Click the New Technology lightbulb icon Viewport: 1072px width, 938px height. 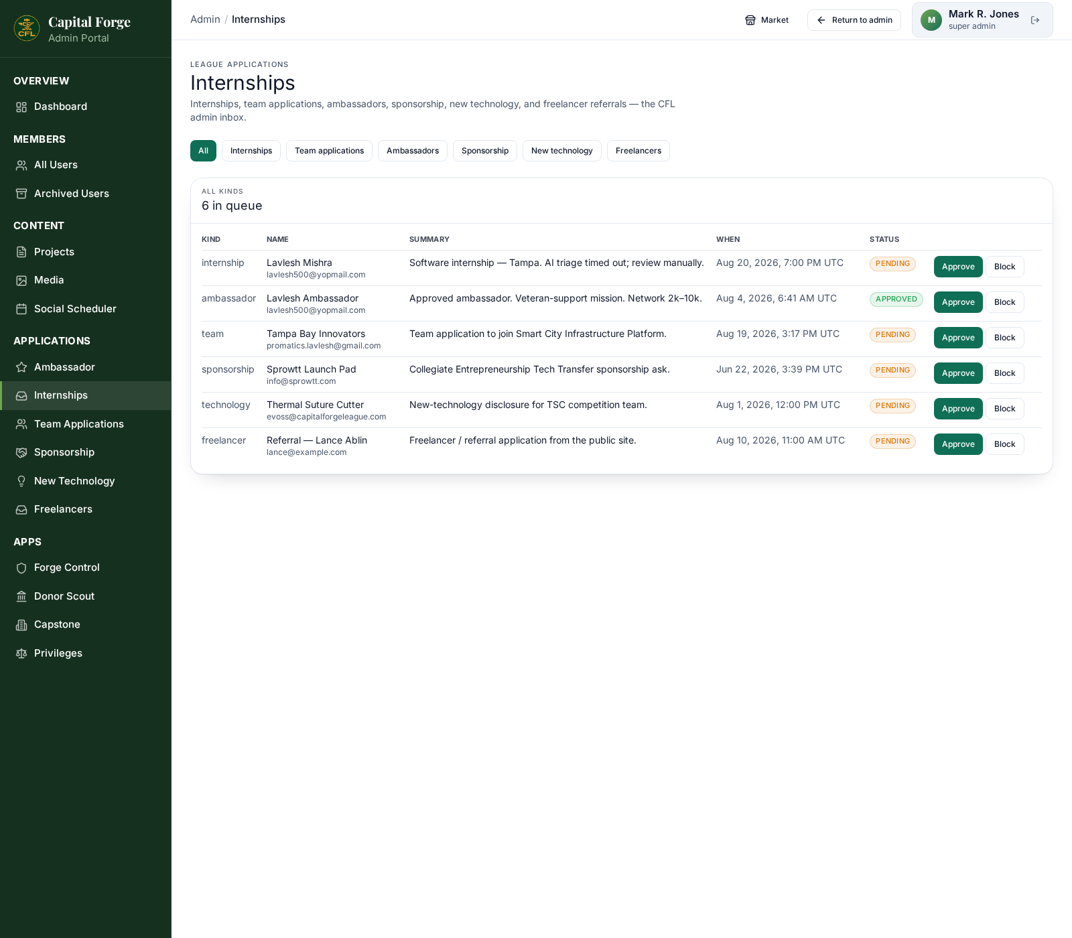(21, 481)
